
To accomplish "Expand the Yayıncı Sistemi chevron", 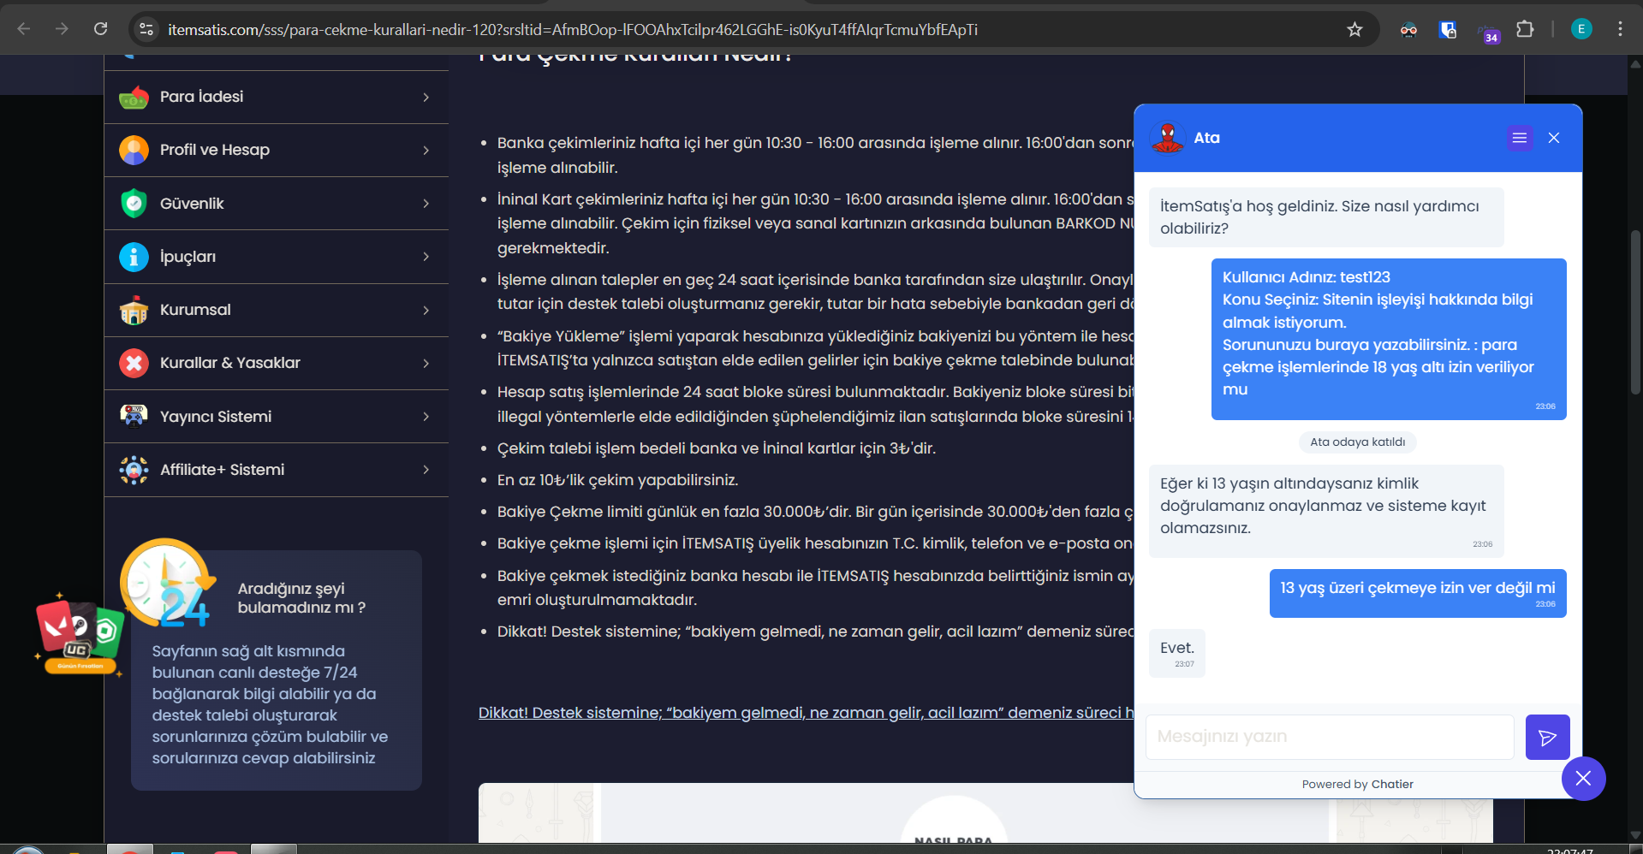I will [x=426, y=417].
